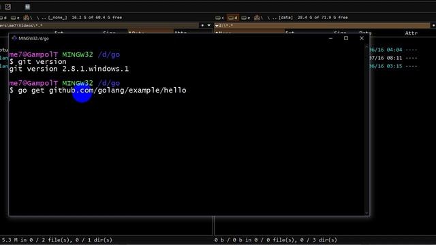Click the [_none_] volume label in left panel
The width and height of the screenshot is (436, 245).
[x=57, y=18]
